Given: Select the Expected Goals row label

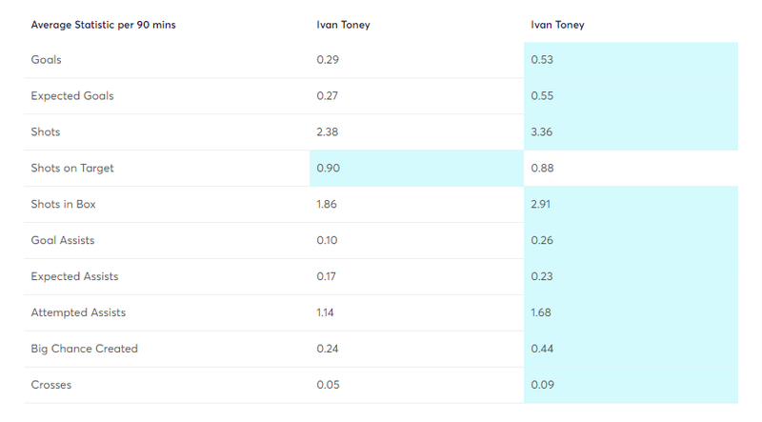Looking at the screenshot, I should click(72, 96).
